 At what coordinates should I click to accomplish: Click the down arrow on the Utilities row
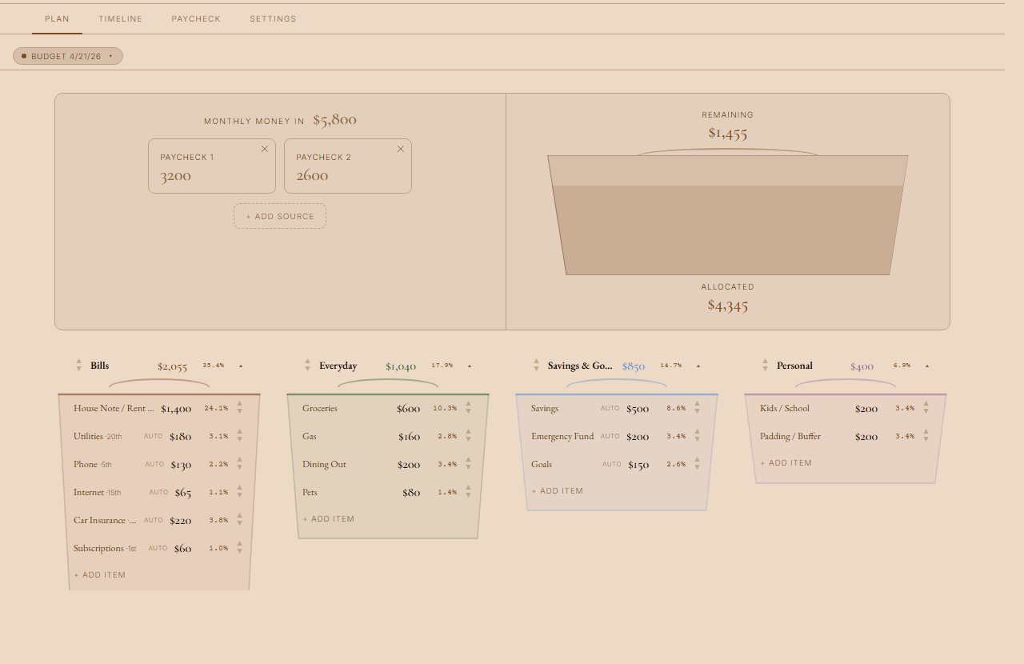(239, 440)
